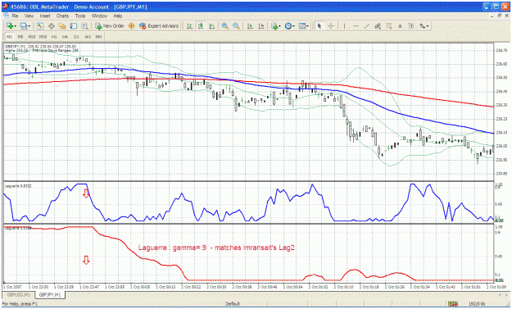Select the Text 'A' tool
The width and height of the screenshot is (512, 309).
401,26
